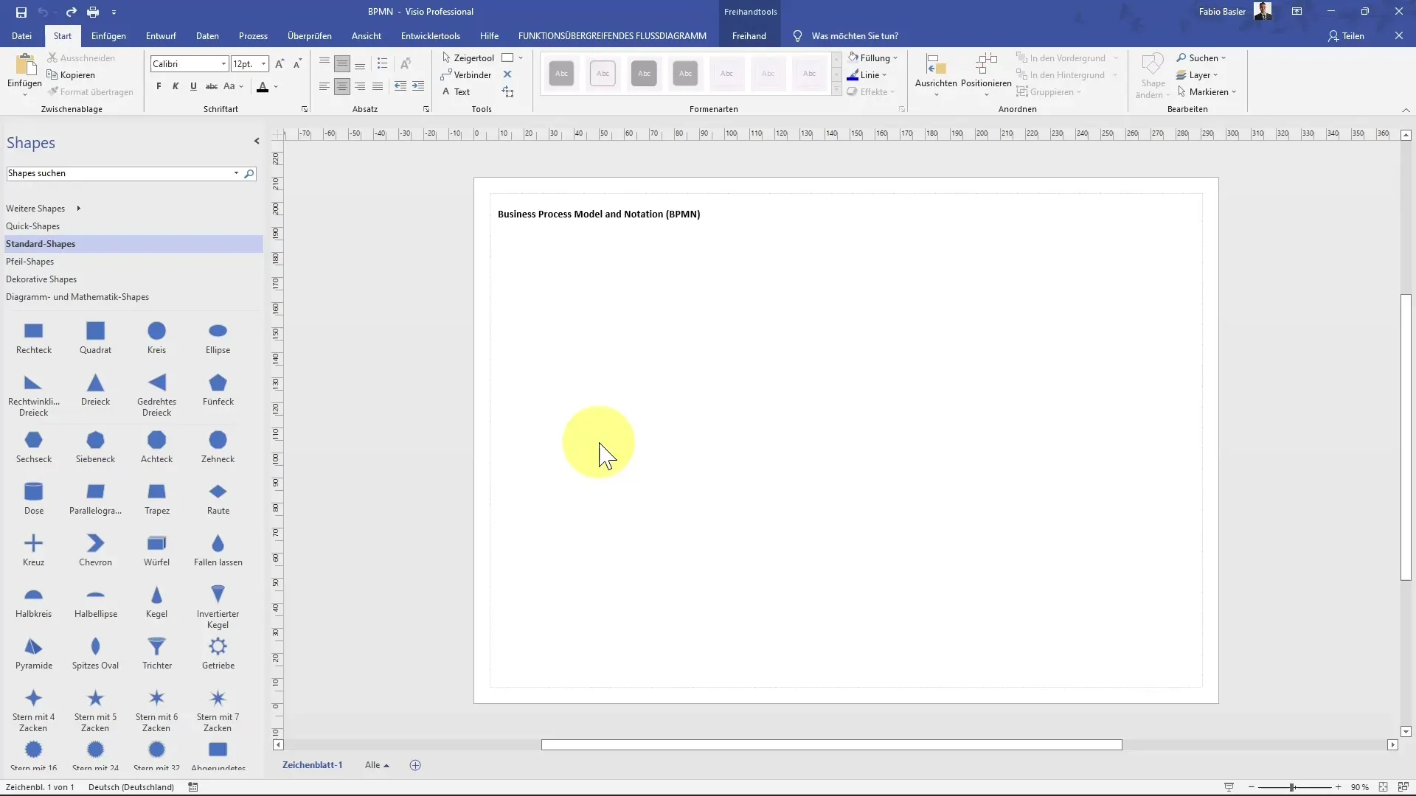Click in the Shapes suchen search field
The image size is (1416, 796).
point(118,173)
